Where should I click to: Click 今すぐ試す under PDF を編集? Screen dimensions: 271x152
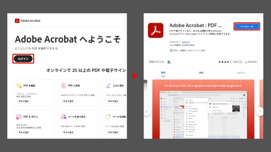point(24,101)
